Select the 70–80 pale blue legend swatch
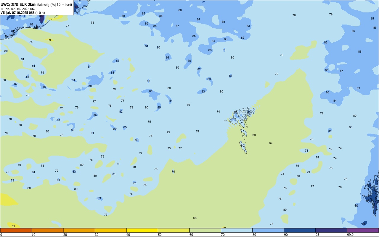 click(237, 230)
